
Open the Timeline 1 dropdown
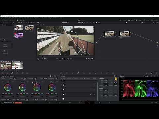pyautogui.click(x=65, y=23)
